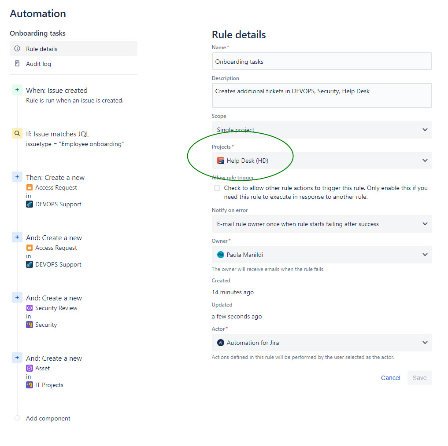The height and width of the screenshot is (446, 448).
Task: Select the Then: Create a new component
Action: [x=55, y=178]
